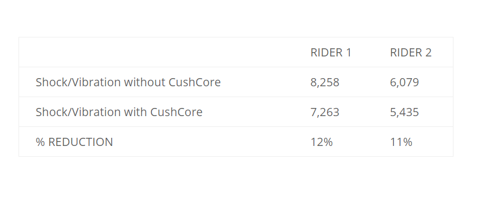Click the RIDER 2 column header
478x204 pixels.
(x=410, y=53)
